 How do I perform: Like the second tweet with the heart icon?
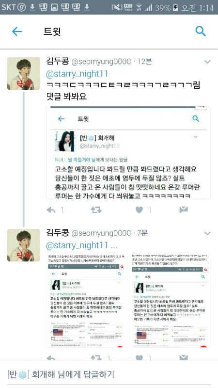(x=140, y=357)
